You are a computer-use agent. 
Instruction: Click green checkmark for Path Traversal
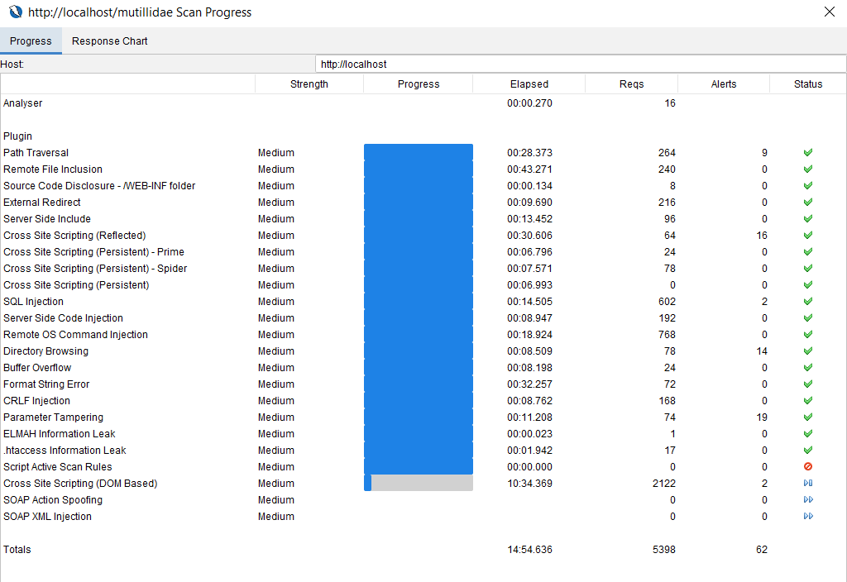[x=808, y=153]
